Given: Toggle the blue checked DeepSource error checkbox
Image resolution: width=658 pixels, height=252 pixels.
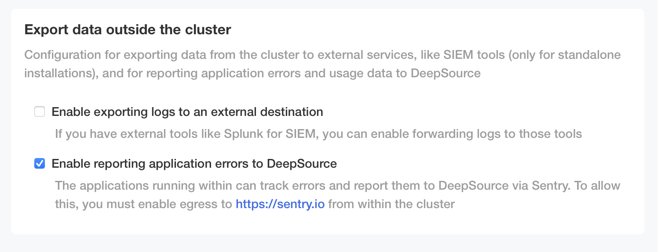Looking at the screenshot, I should tap(40, 164).
